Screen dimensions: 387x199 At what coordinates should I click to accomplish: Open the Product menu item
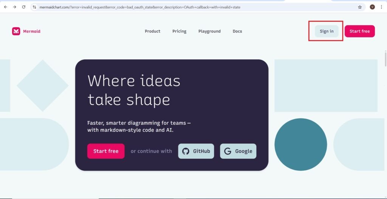(153, 31)
